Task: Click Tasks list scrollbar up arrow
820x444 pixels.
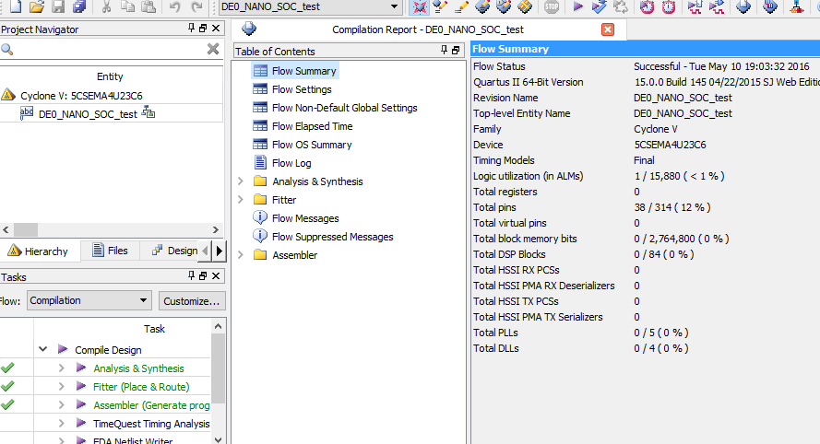Action: [x=218, y=326]
